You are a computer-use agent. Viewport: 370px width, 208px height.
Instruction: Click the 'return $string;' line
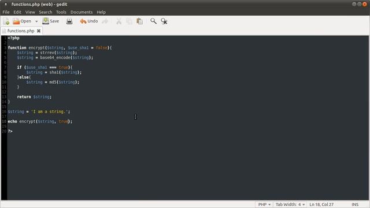point(34,97)
